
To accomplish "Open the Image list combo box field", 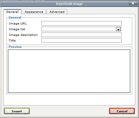I will point(81,29).
